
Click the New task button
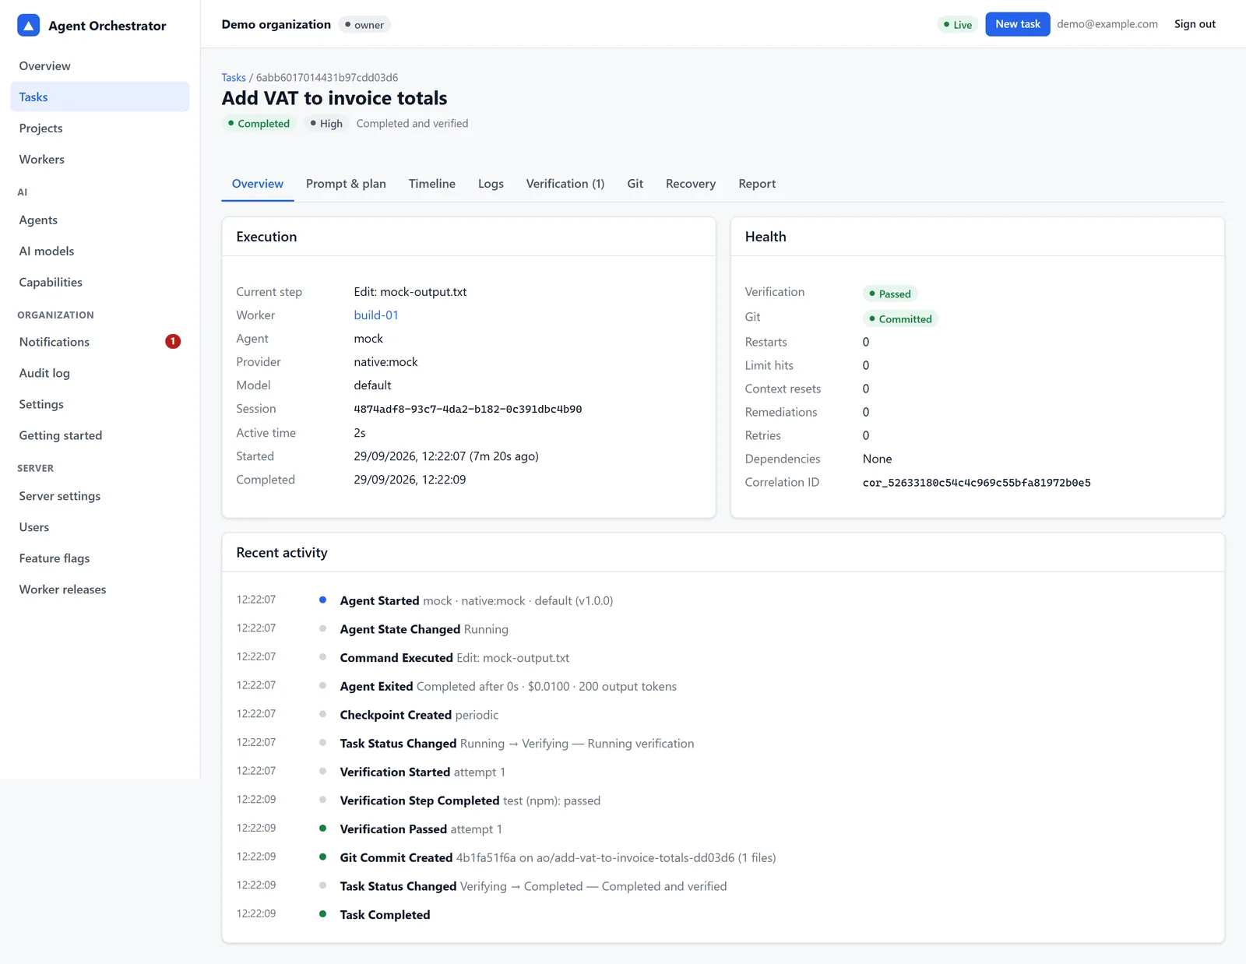(1017, 24)
